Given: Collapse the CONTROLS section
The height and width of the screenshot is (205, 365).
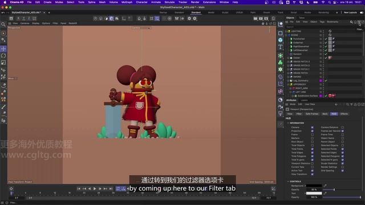Looking at the screenshot, I should (288, 181).
